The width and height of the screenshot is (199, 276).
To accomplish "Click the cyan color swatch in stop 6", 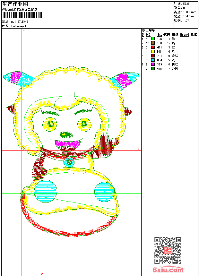I will pyautogui.click(x=153, y=60).
